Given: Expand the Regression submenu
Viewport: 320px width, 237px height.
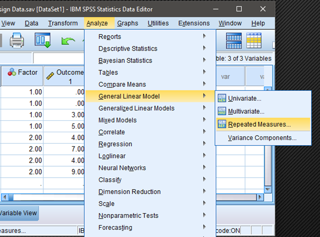Looking at the screenshot, I should [150, 144].
